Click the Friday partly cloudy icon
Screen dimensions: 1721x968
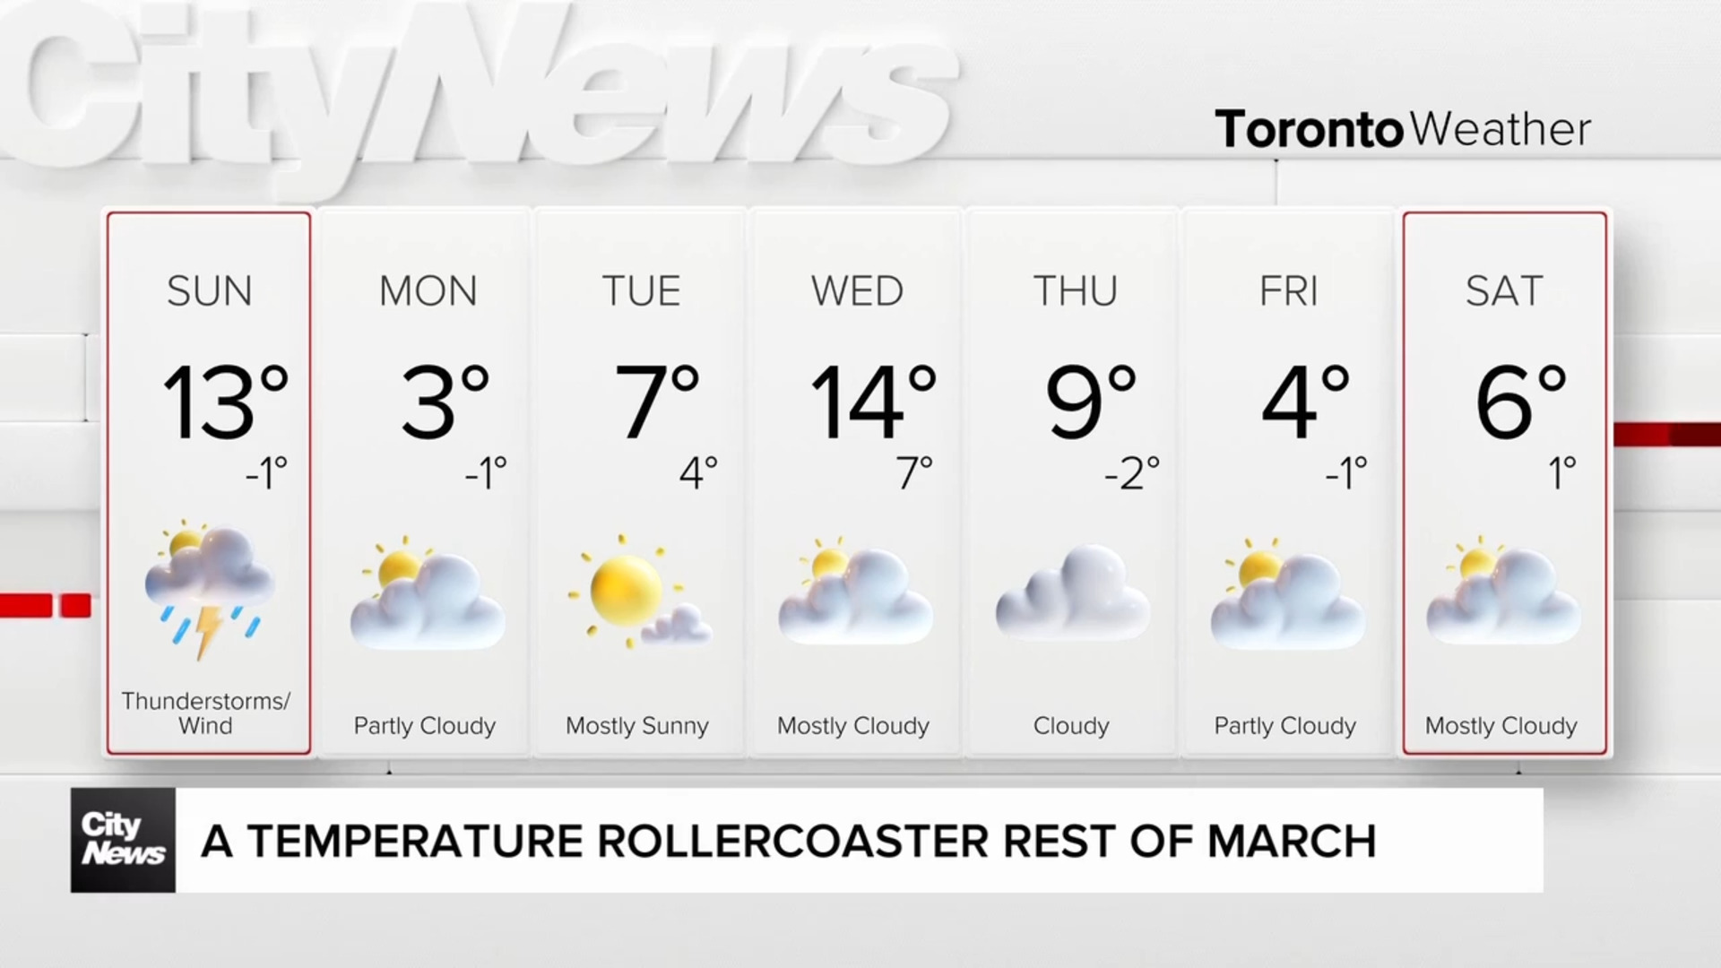1287,592
